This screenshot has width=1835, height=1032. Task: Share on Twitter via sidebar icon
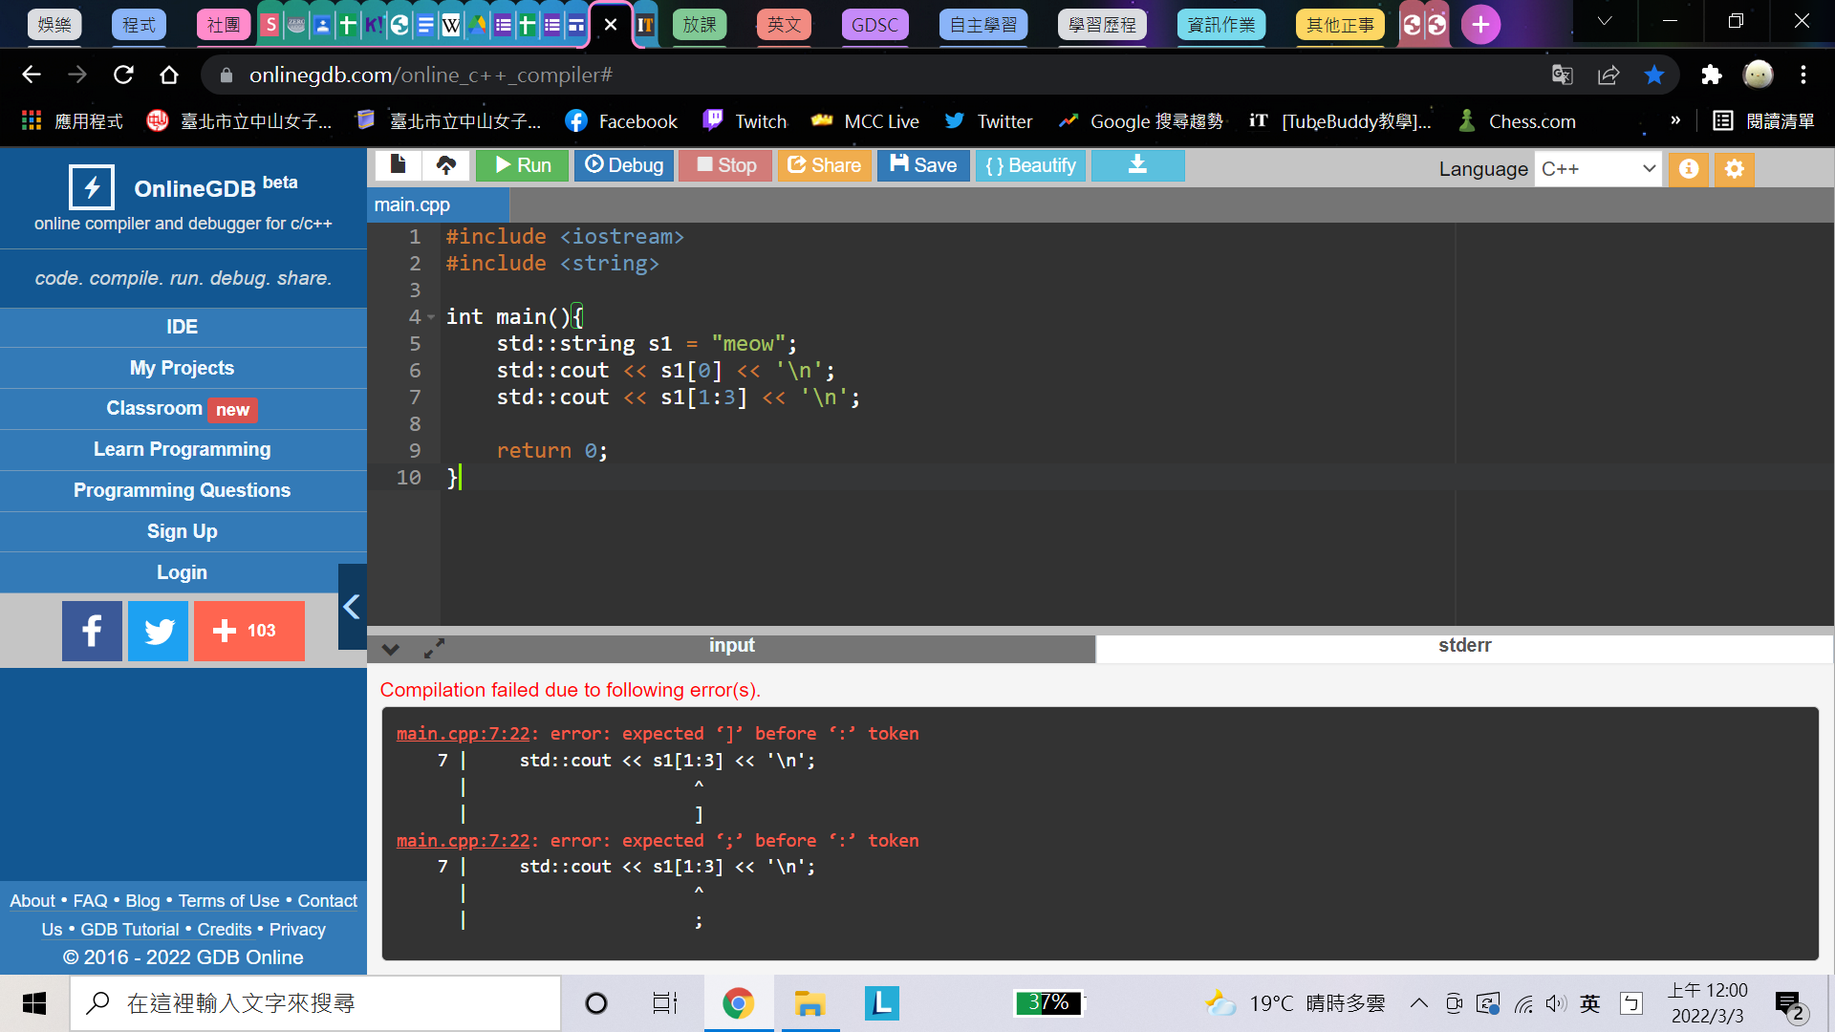[159, 631]
